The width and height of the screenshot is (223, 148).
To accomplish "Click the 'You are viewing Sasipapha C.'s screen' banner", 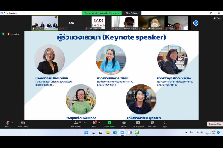I will tap(101, 13).
